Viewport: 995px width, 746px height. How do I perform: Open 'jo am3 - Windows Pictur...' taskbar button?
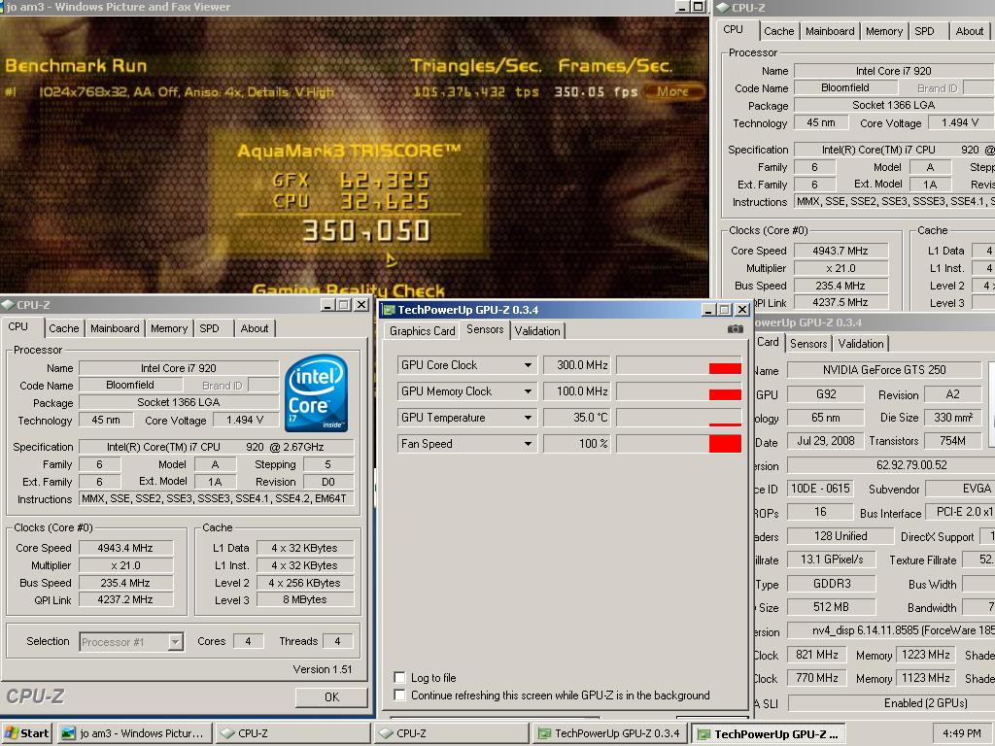135,733
